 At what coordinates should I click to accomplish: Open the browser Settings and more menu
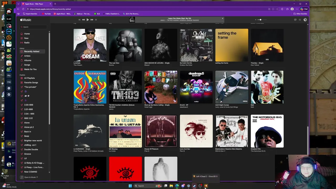point(297,9)
